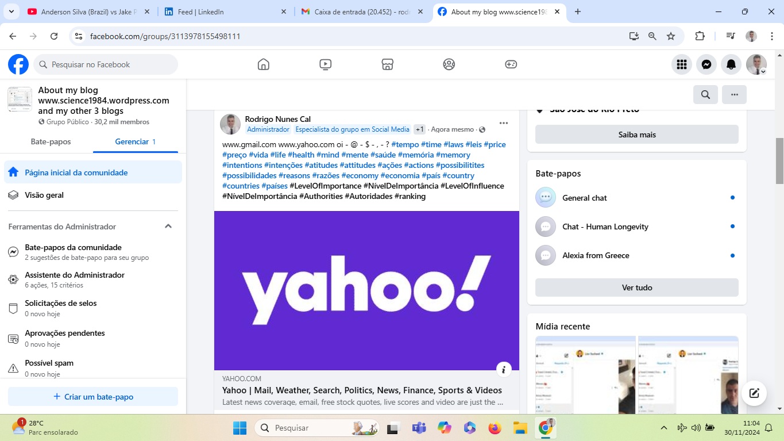Open the weather widget showing 28°C
This screenshot has height=441, width=784.
coord(45,428)
